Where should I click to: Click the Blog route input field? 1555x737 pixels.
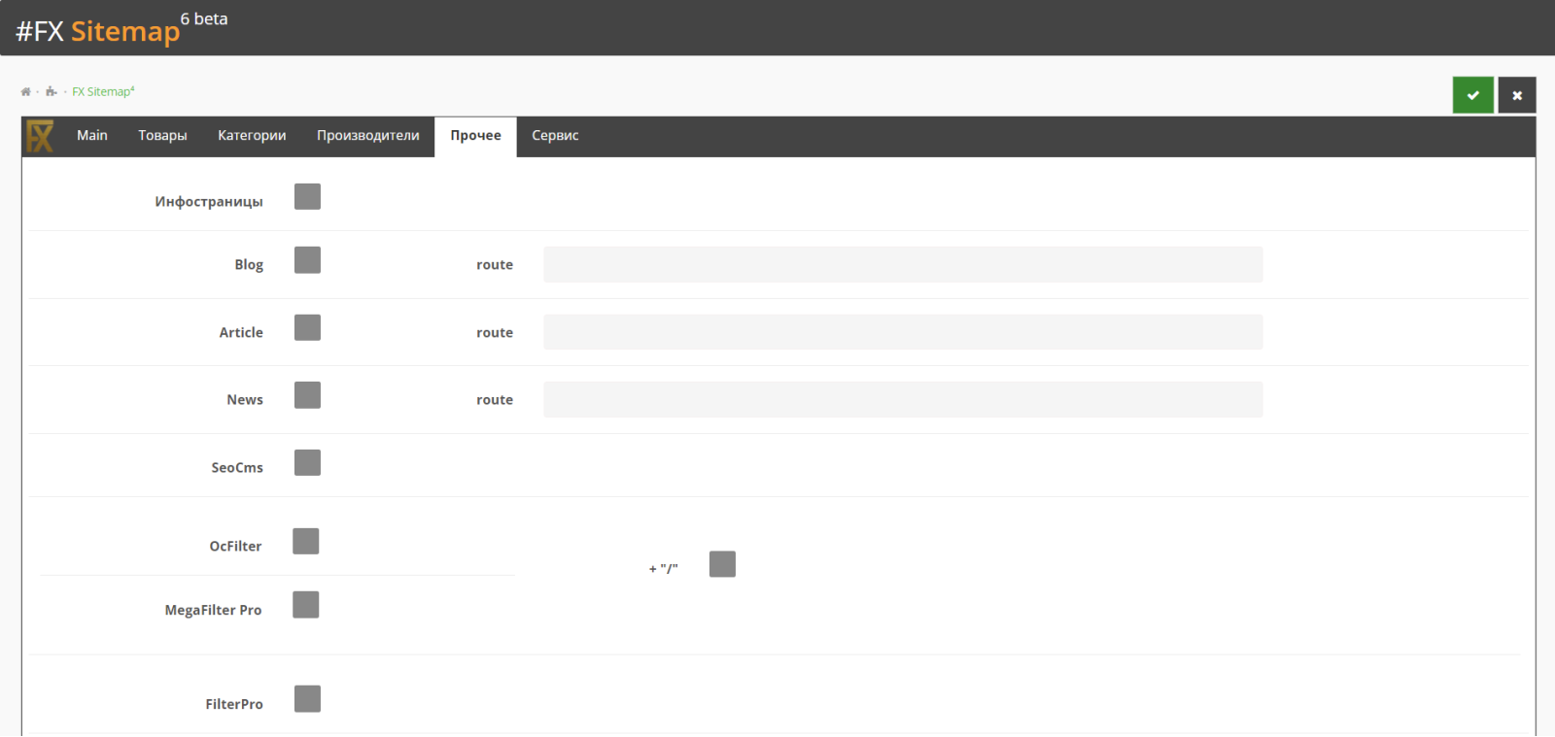[x=903, y=264]
